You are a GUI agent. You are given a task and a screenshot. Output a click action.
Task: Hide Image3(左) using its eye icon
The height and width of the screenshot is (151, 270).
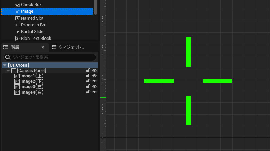click(x=94, y=86)
